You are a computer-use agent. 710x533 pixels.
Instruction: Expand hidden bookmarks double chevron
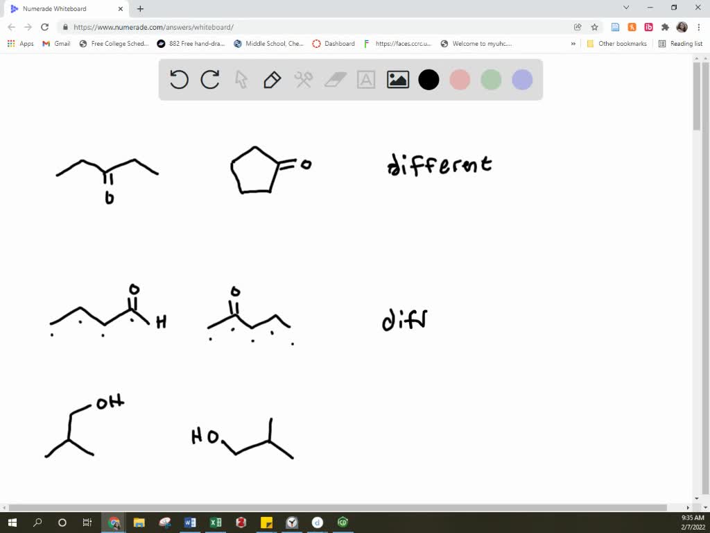(573, 44)
